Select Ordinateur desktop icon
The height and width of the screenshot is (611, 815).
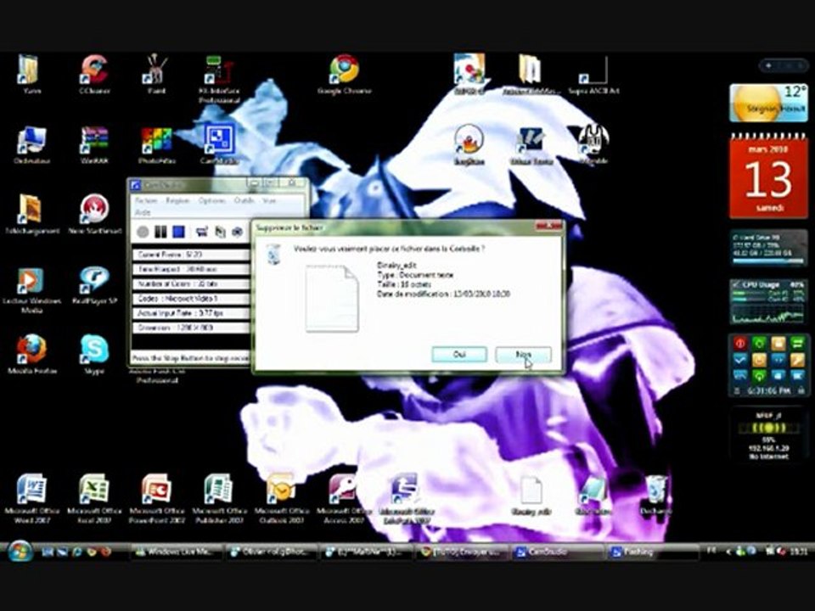[31, 145]
